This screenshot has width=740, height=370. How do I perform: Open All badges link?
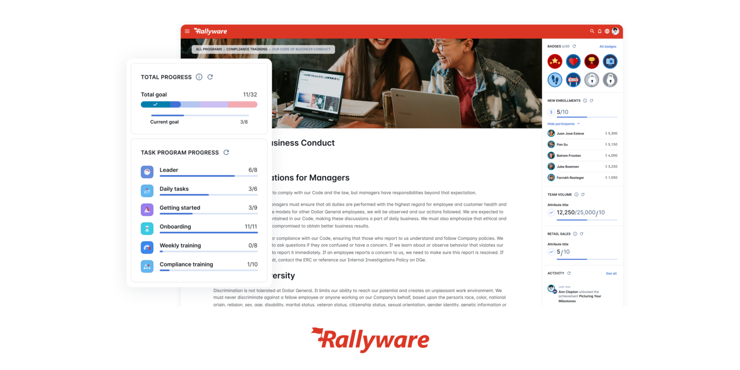point(608,46)
